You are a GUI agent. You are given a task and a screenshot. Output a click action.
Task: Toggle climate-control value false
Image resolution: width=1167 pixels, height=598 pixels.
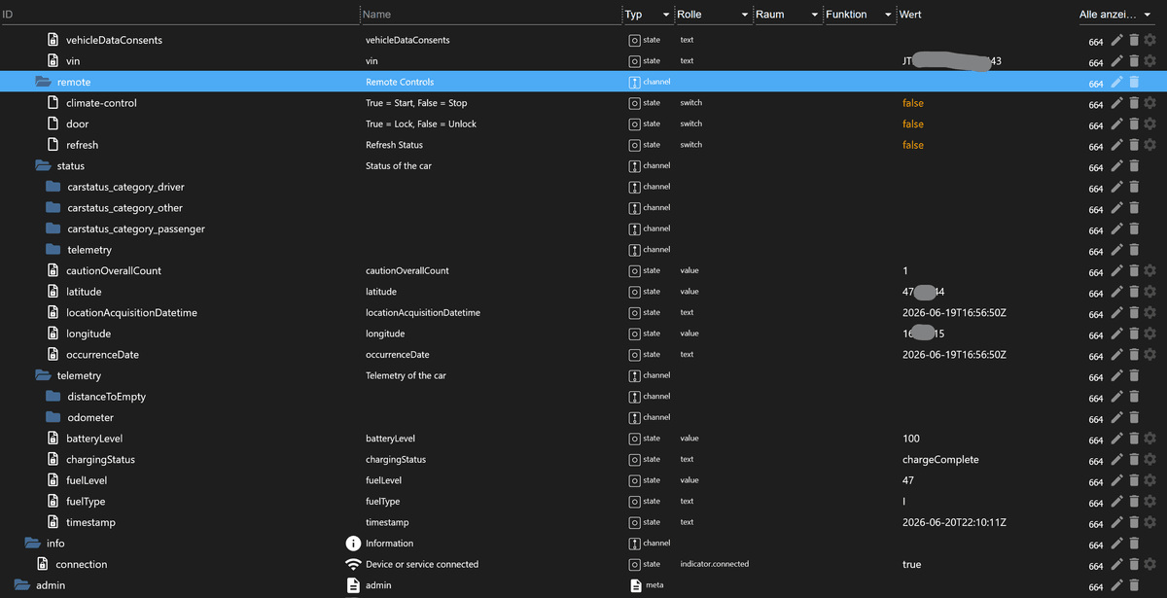coord(913,103)
